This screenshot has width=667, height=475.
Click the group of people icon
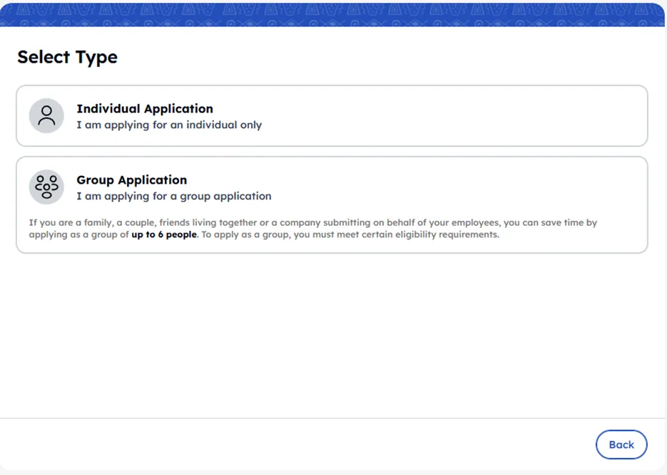coord(46,187)
